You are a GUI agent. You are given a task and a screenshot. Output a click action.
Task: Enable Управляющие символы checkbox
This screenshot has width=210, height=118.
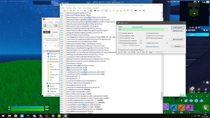tap(119, 41)
